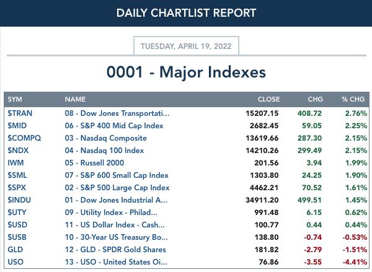Open the $TRAN symbol link
This screenshot has height=272, width=372.
(x=20, y=113)
